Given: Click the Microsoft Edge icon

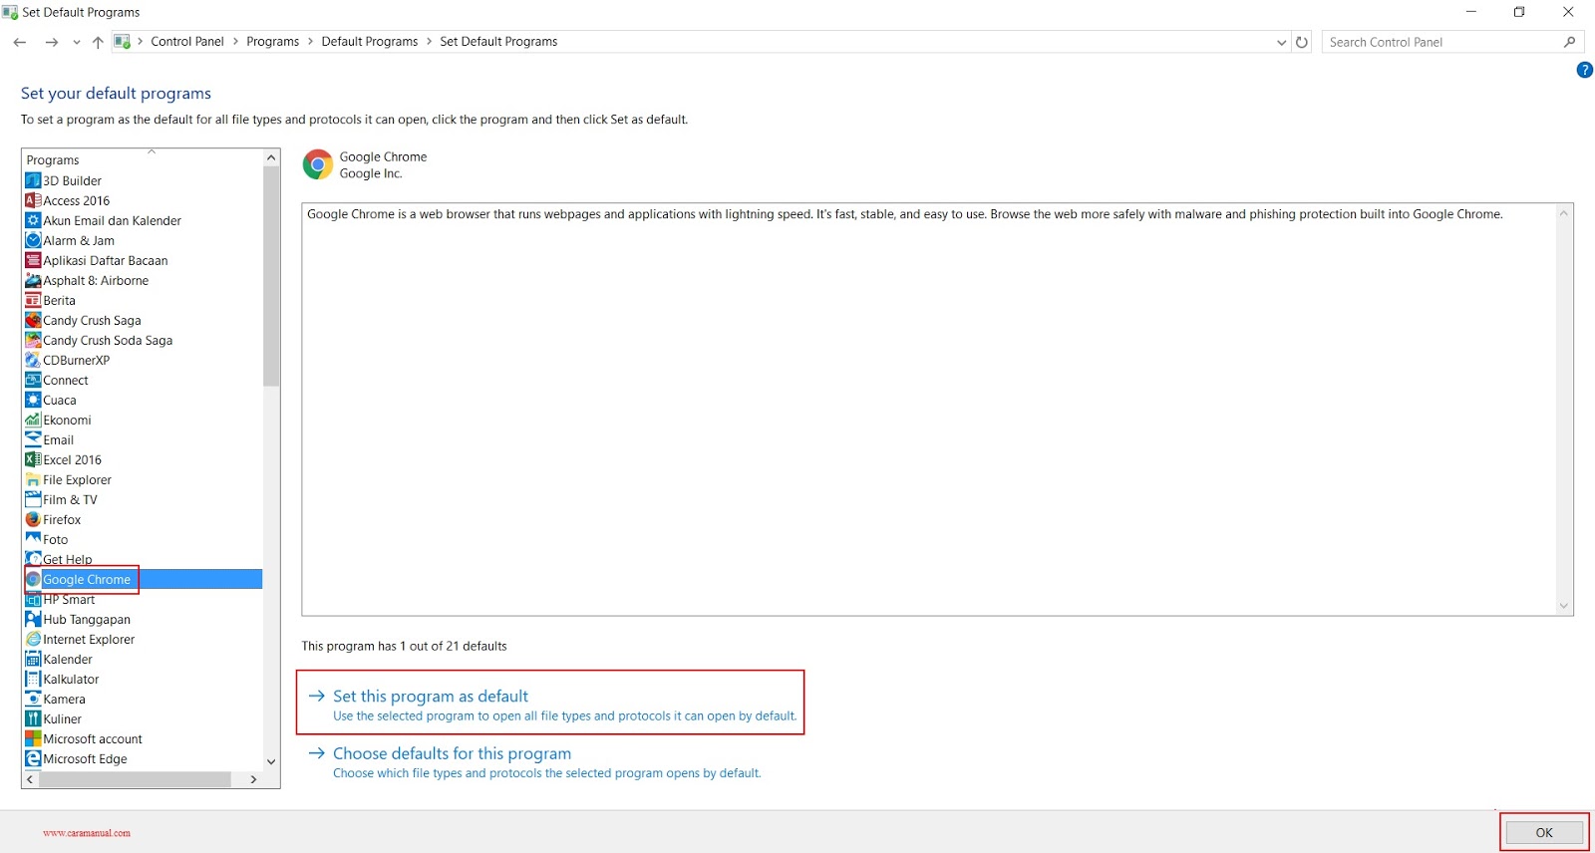Looking at the screenshot, I should tap(33, 758).
